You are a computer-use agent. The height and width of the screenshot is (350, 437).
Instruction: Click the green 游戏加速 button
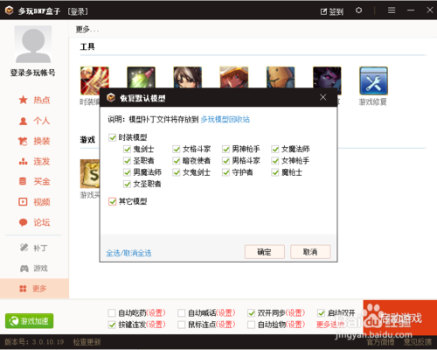click(29, 321)
